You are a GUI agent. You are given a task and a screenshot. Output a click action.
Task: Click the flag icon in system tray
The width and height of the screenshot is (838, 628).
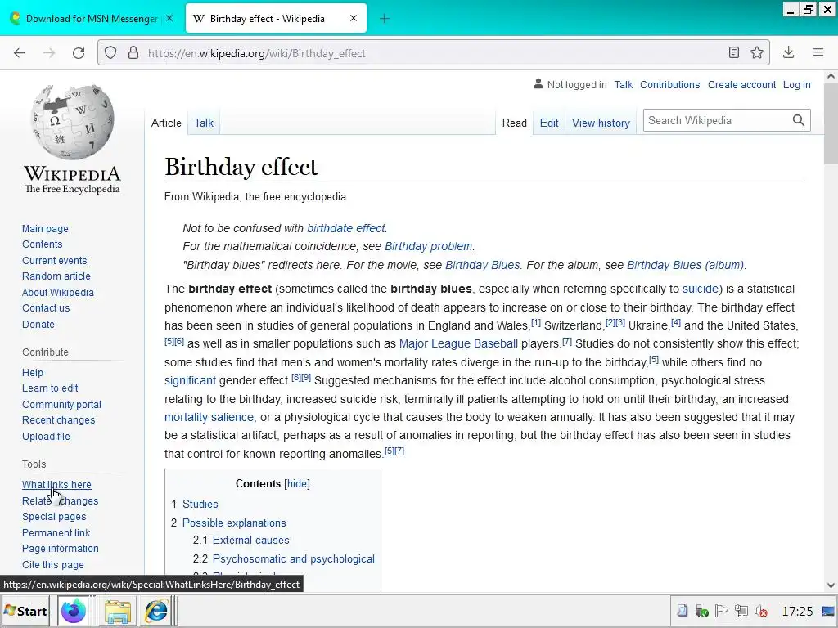(x=722, y=611)
